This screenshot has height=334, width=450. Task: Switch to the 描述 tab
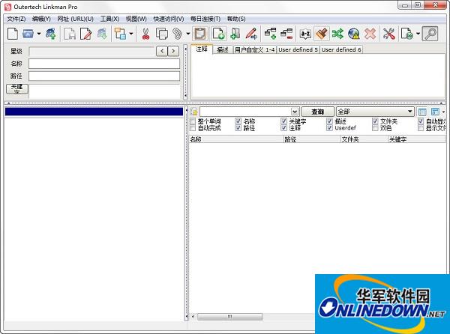pos(222,50)
